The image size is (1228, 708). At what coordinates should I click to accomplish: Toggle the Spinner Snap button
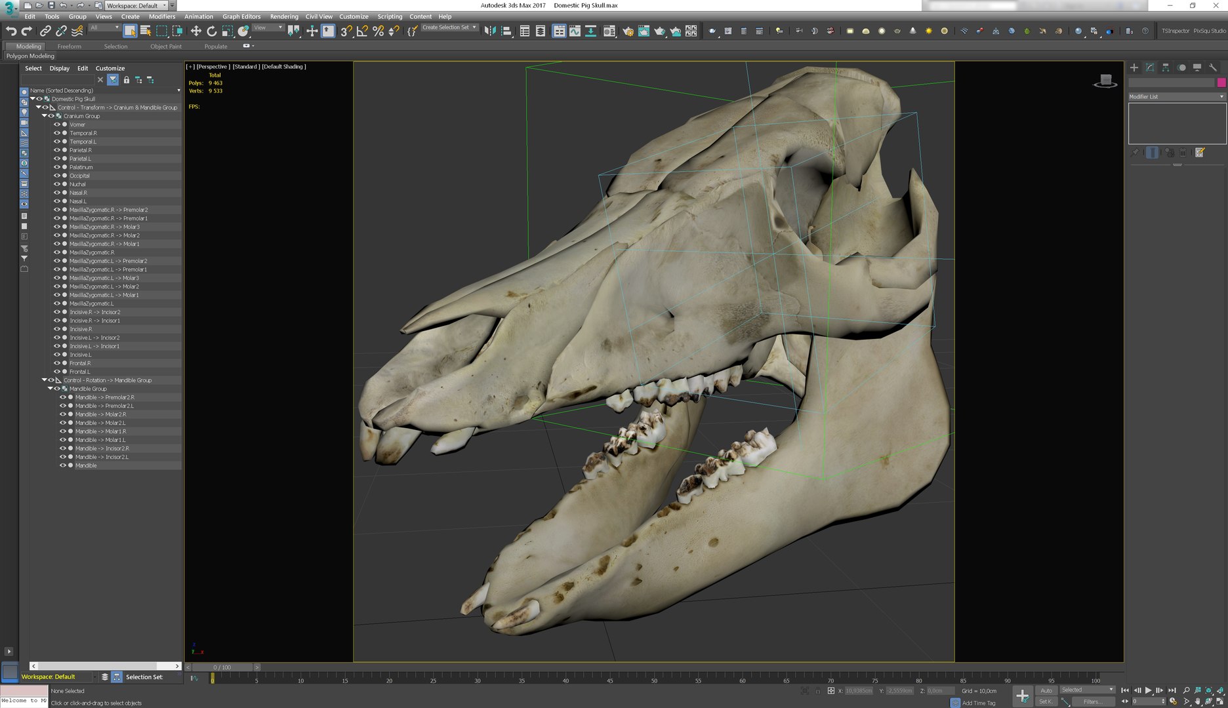[394, 31]
